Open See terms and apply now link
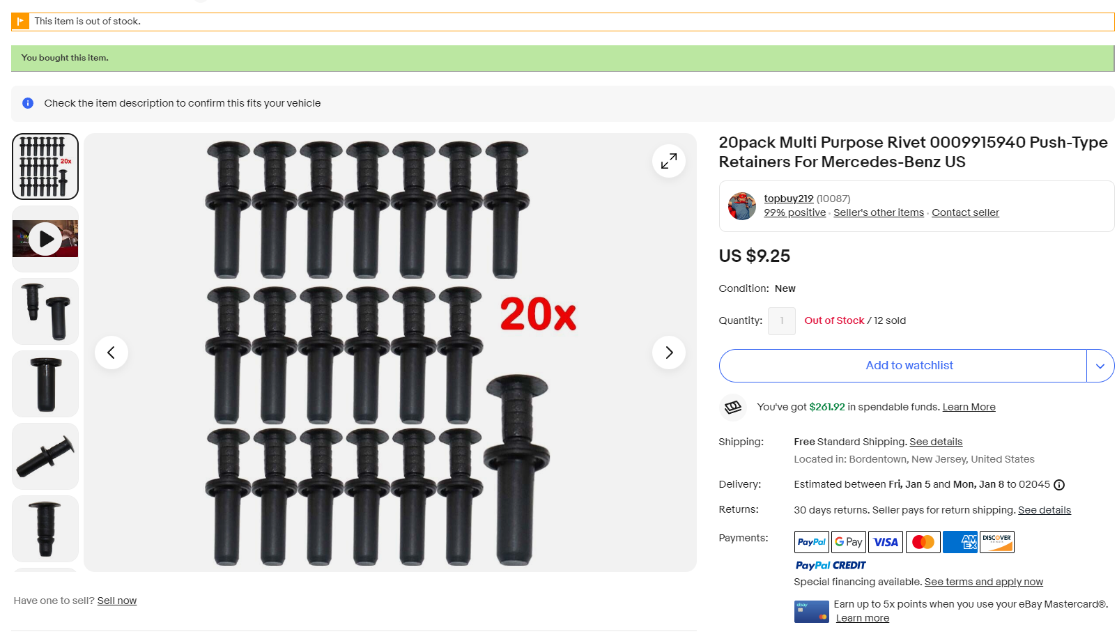This screenshot has width=1117, height=634. [983, 582]
